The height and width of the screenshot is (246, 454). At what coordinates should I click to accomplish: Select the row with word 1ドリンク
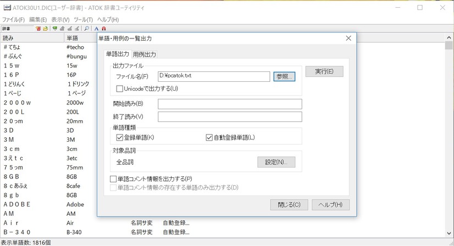click(48, 84)
